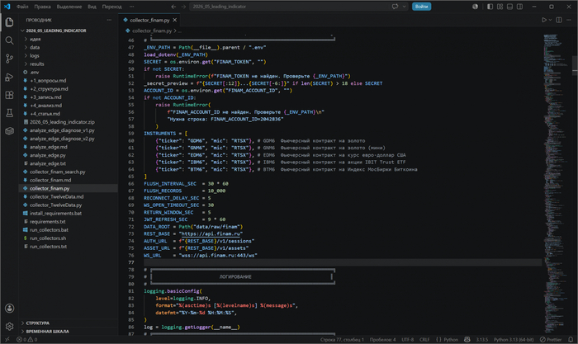Open run_collectors.bat in Explorer

(x=49, y=230)
